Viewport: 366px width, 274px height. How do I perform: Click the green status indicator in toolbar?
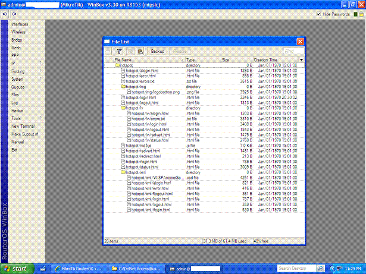pos(355,14)
